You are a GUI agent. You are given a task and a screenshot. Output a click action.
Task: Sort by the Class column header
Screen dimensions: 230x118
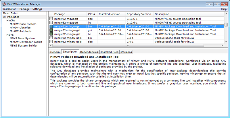click(92, 14)
